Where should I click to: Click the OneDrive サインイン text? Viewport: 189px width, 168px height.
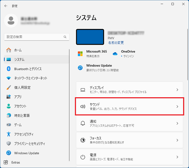click(129, 56)
